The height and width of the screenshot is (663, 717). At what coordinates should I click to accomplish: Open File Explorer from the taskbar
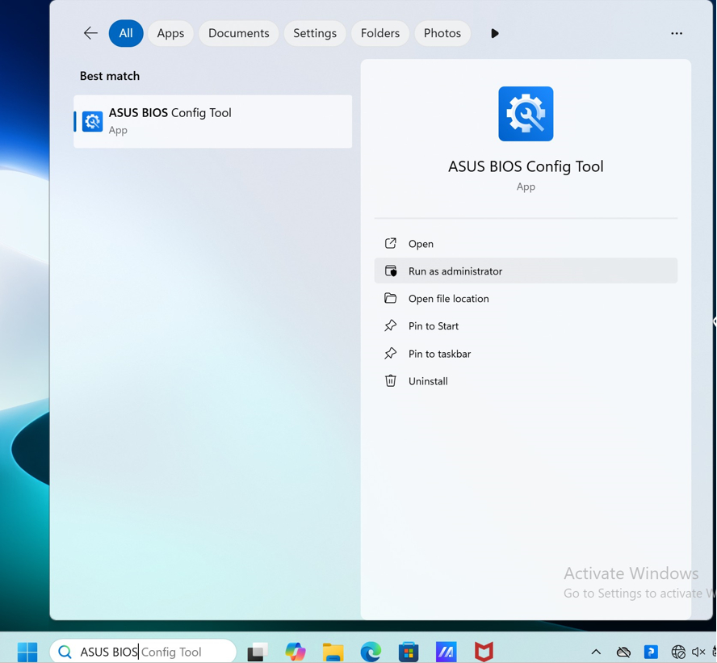(333, 652)
